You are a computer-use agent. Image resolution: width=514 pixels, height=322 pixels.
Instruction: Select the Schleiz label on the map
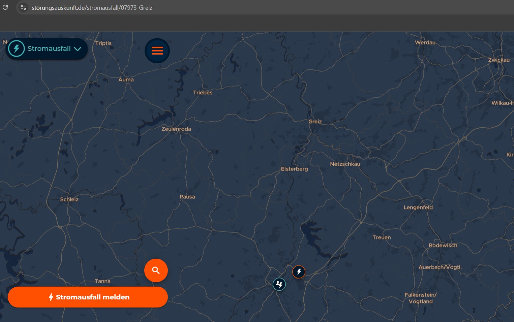[x=69, y=199]
